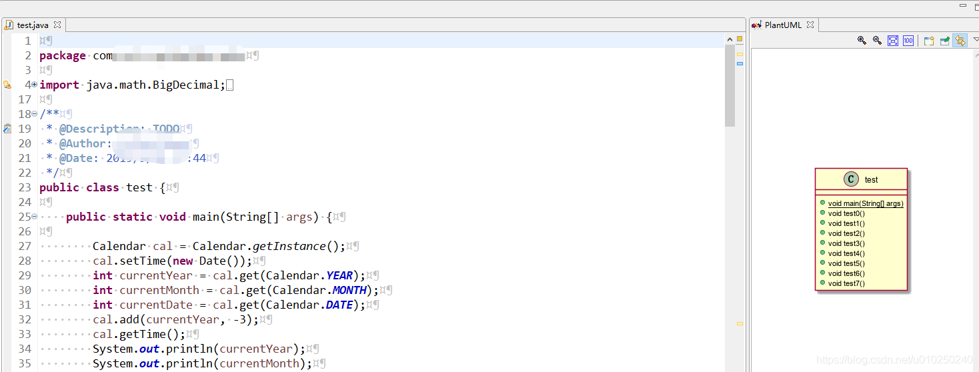Click the 'test' class name on line 23
This screenshot has height=372, width=979.
pyautogui.click(x=139, y=187)
